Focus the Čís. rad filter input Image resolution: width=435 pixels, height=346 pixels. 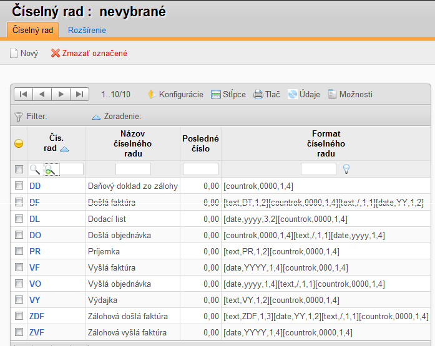[x=72, y=169]
